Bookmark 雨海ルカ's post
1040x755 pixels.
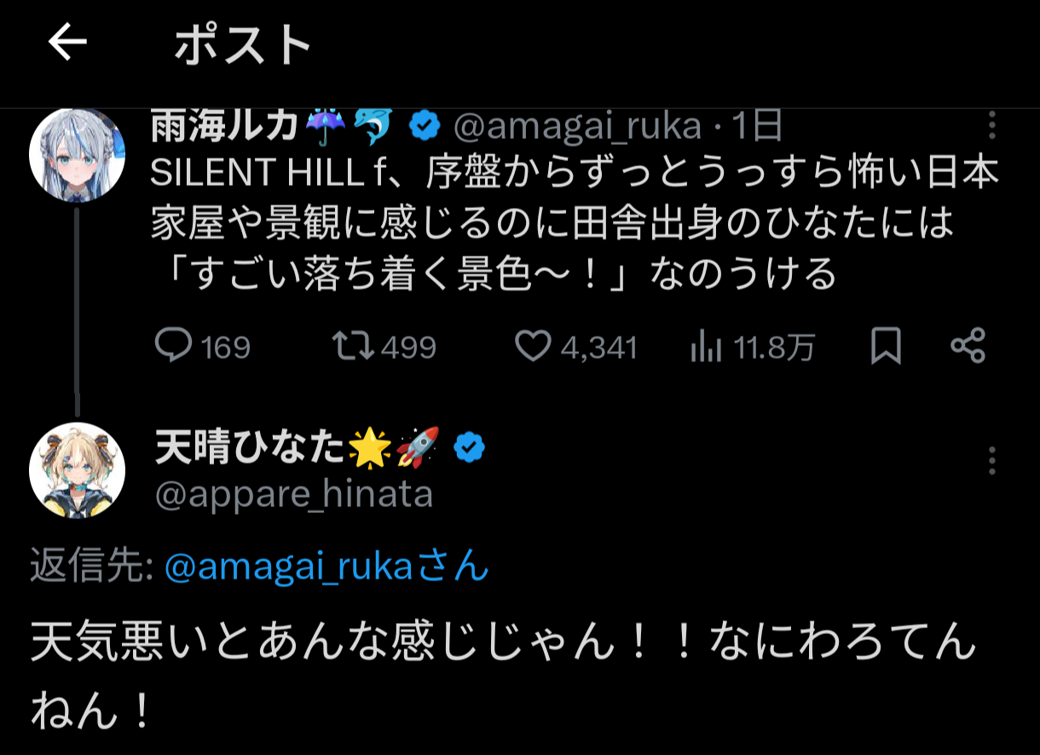[887, 347]
